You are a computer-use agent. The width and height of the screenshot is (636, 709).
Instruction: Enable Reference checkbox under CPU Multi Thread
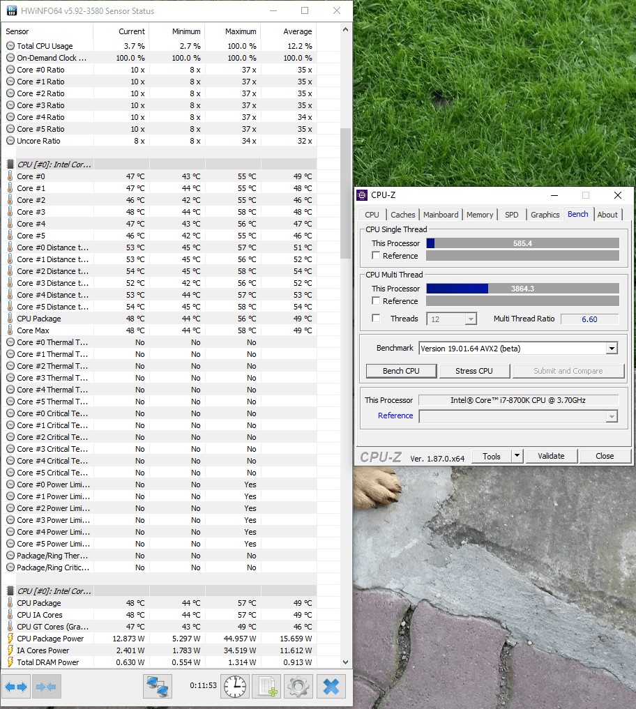[x=376, y=300]
